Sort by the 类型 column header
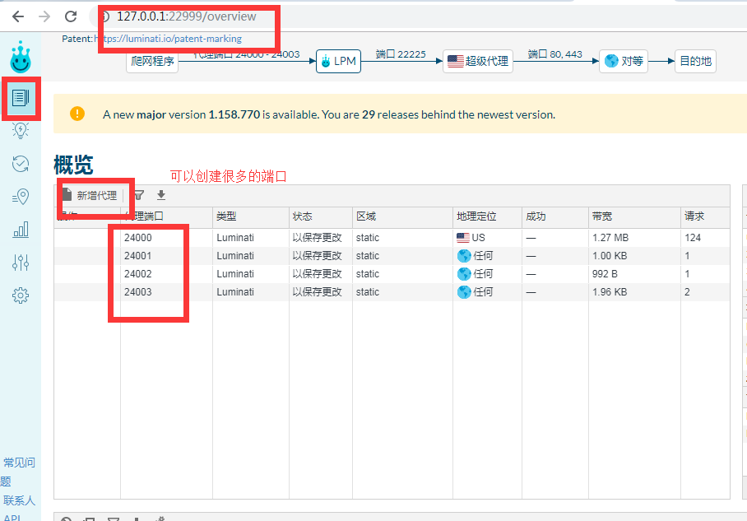This screenshot has height=521, width=747. coord(226,216)
